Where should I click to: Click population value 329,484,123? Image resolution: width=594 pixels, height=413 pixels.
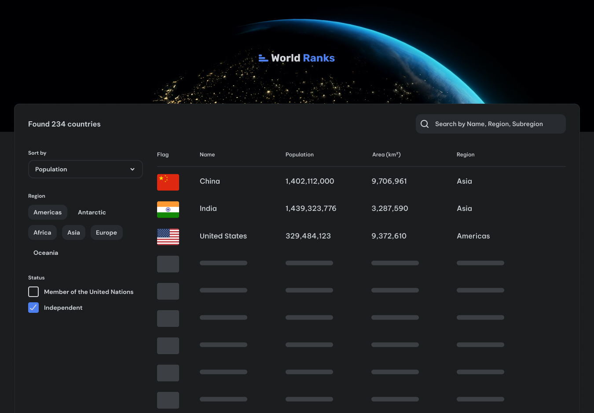click(x=308, y=236)
